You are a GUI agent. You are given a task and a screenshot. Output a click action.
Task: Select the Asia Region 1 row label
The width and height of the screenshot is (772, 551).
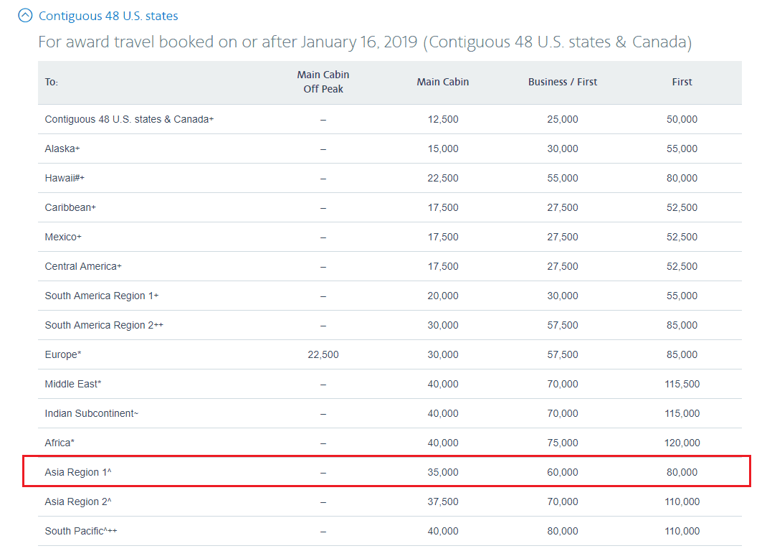pyautogui.click(x=78, y=472)
